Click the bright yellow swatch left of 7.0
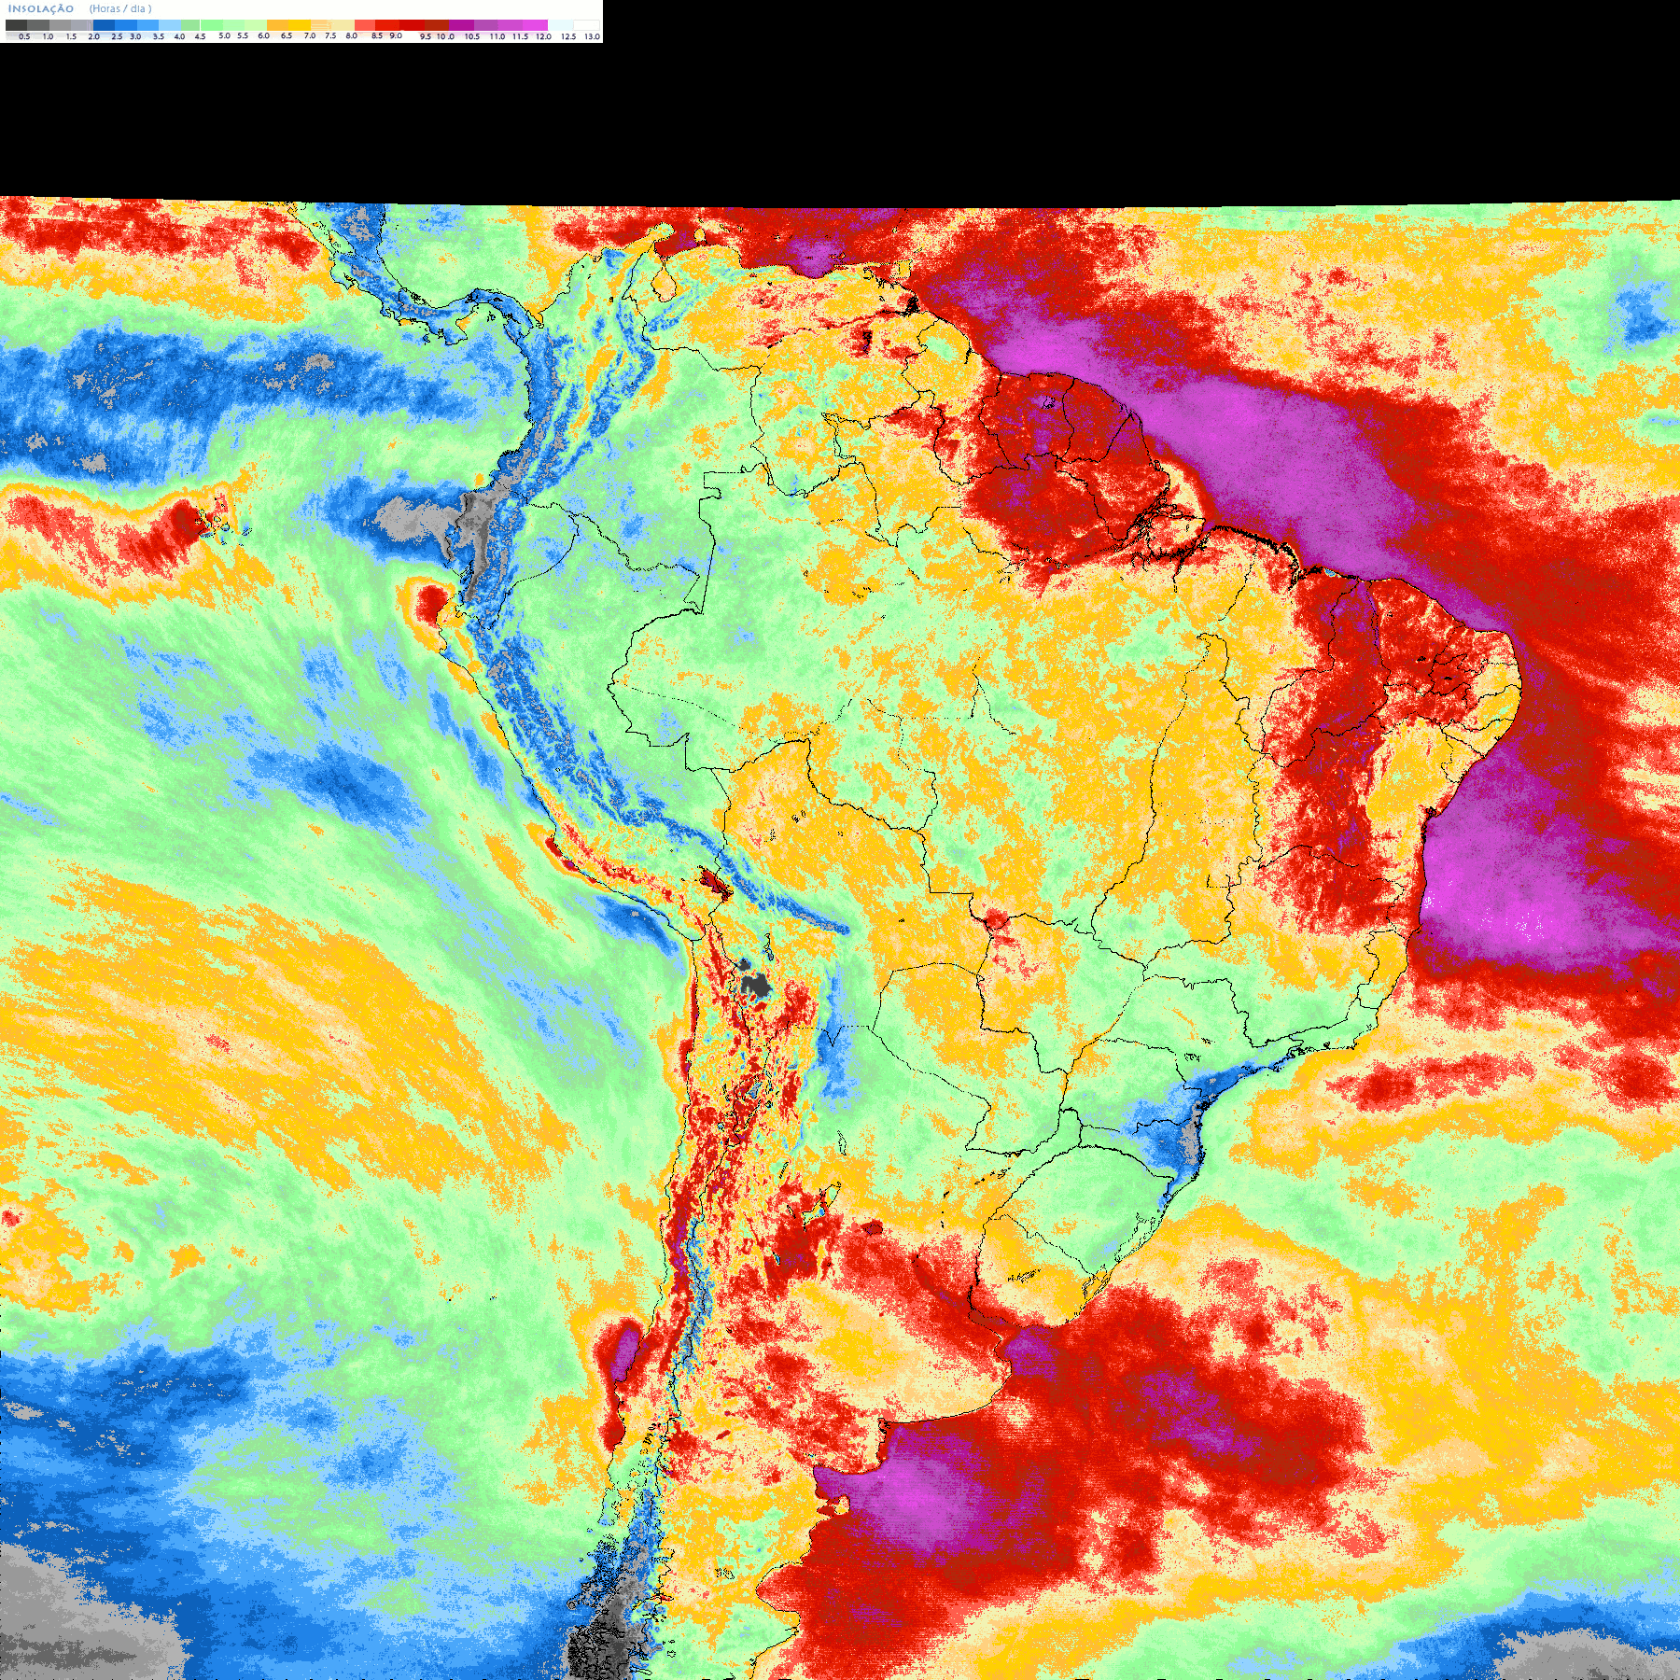This screenshot has height=1680, width=1680. point(300,25)
